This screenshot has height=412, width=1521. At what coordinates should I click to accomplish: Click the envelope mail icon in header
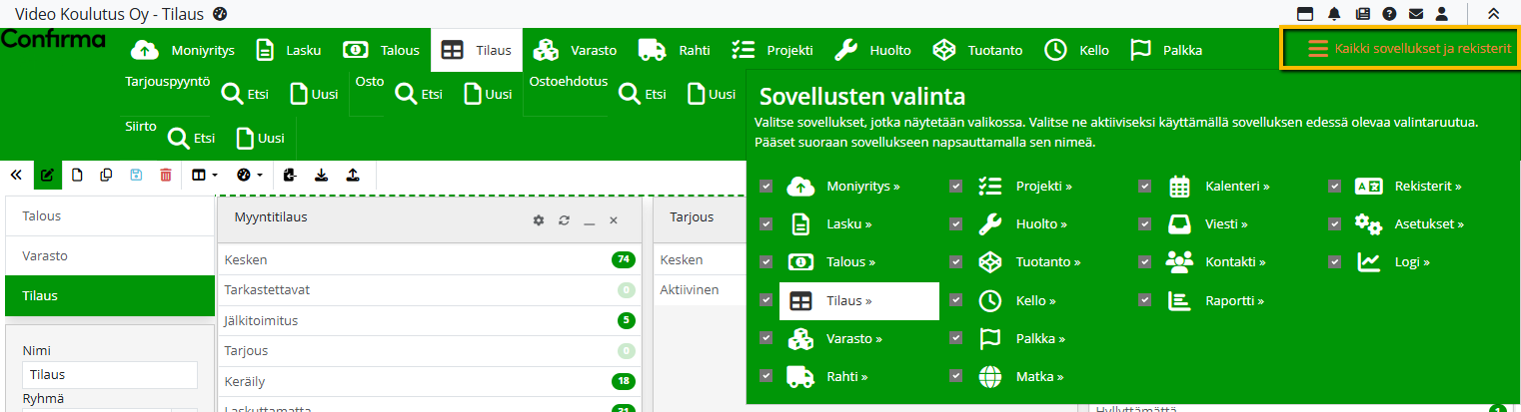pos(1415,14)
